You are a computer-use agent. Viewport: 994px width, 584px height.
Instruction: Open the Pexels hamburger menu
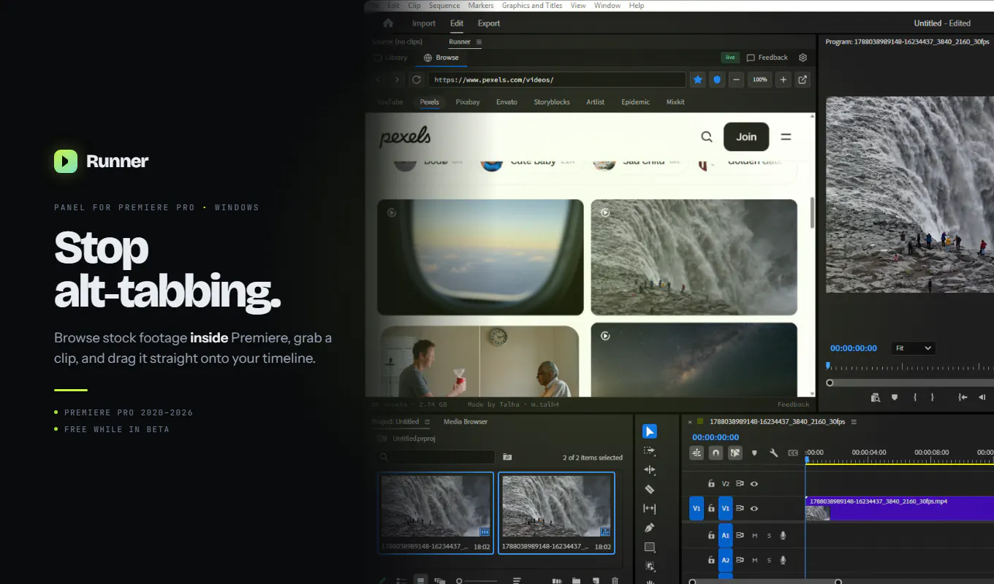(x=786, y=137)
